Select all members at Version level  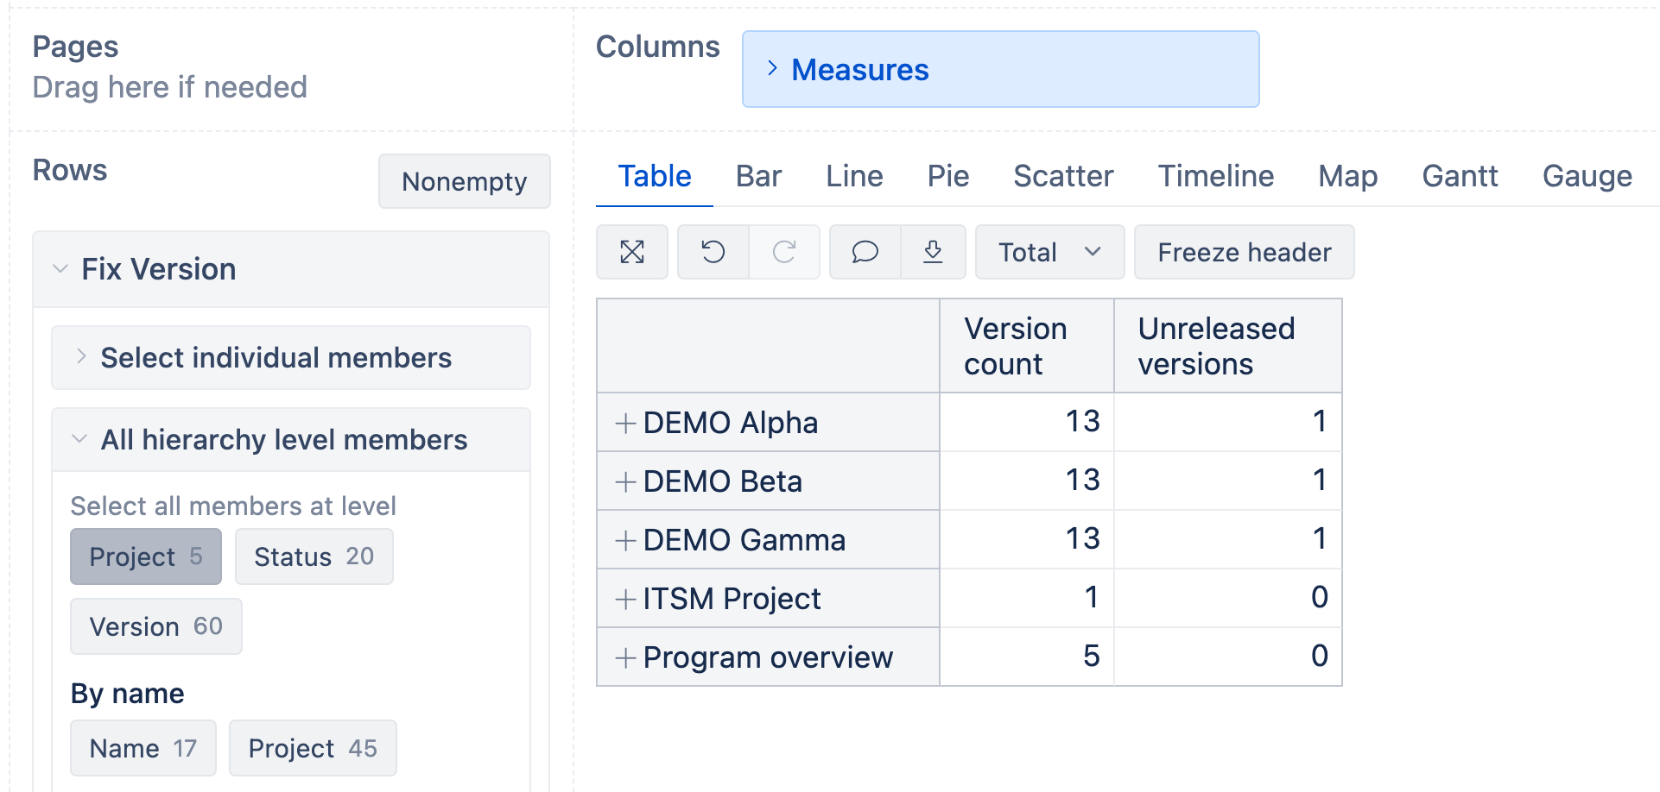pos(155,626)
